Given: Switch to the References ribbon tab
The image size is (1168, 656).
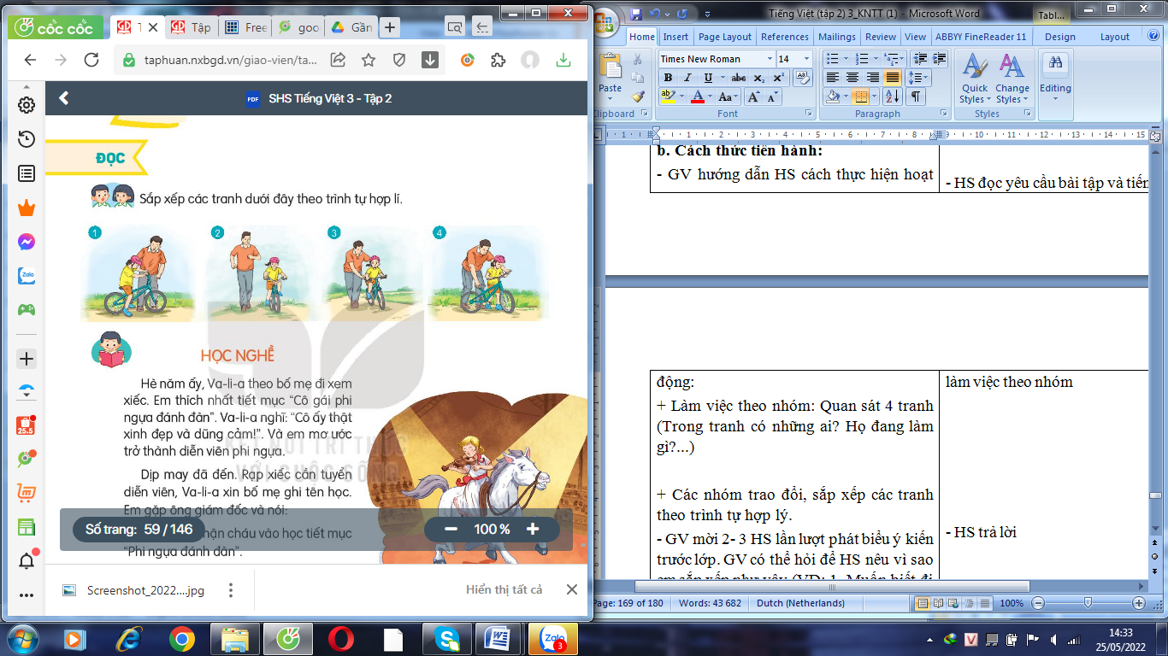Looking at the screenshot, I should coord(785,37).
